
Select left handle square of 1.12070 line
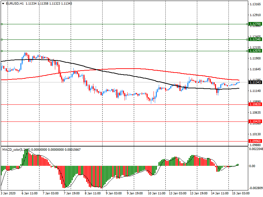(x=1, y=51)
